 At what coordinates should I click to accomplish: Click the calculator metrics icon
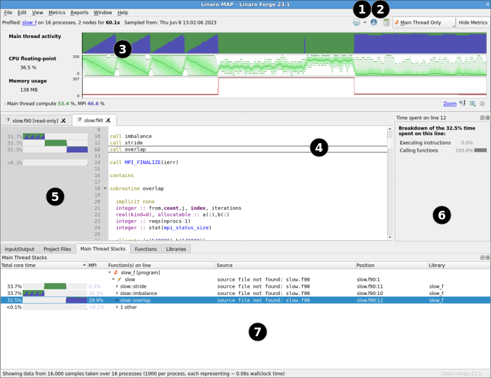387,22
